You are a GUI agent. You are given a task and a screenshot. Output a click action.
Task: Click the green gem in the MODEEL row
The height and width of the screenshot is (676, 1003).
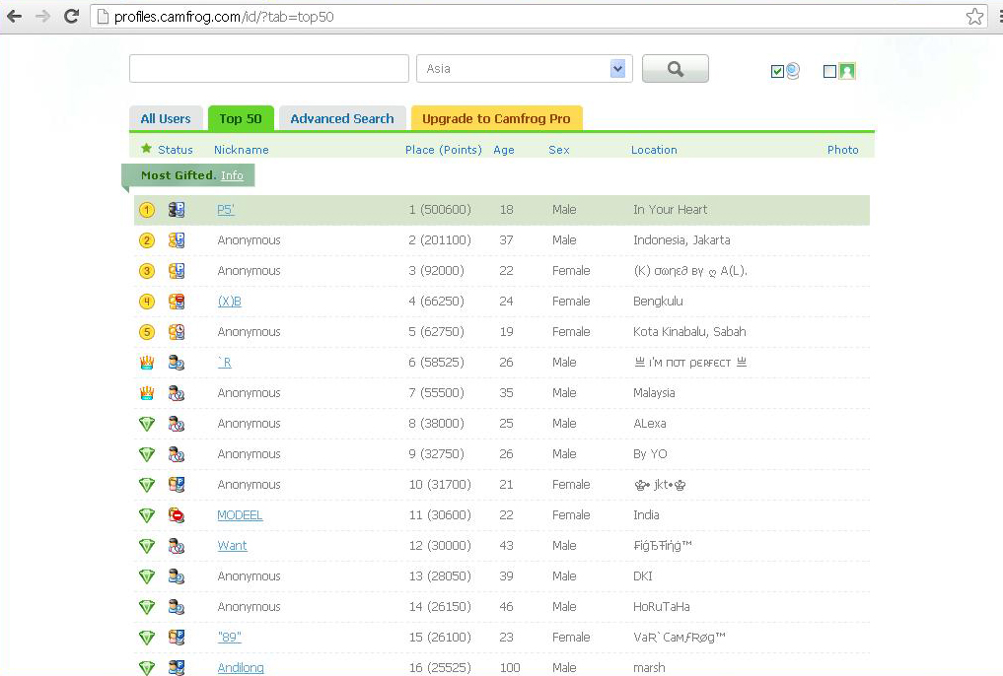click(x=147, y=515)
